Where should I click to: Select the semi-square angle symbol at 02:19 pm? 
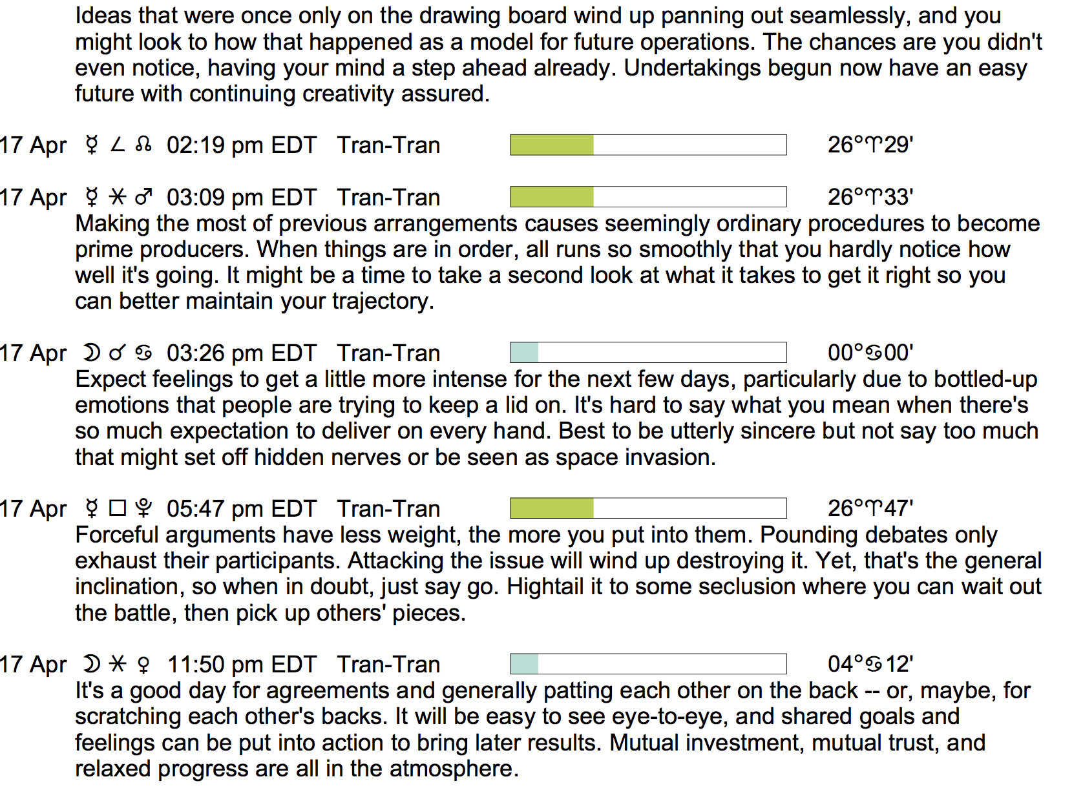coord(117,145)
